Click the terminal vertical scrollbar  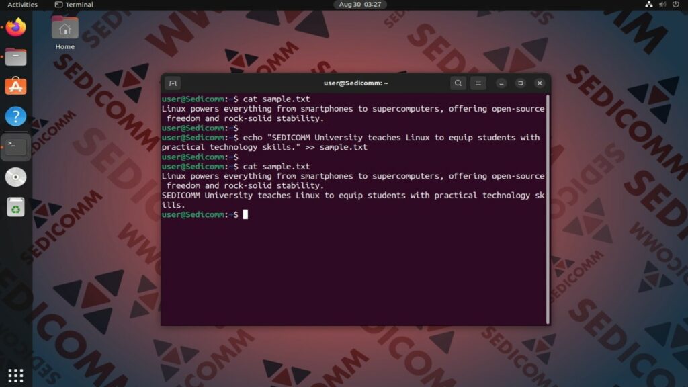click(548, 209)
